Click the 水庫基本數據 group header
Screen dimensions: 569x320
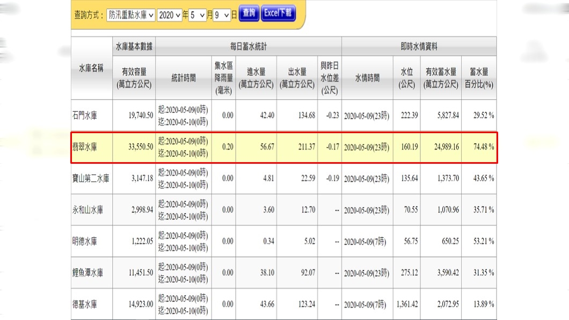[x=134, y=46]
